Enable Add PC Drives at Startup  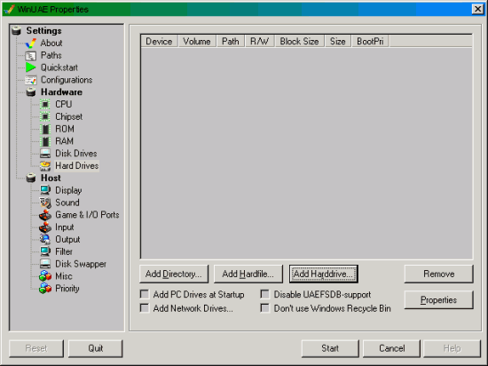(x=145, y=294)
